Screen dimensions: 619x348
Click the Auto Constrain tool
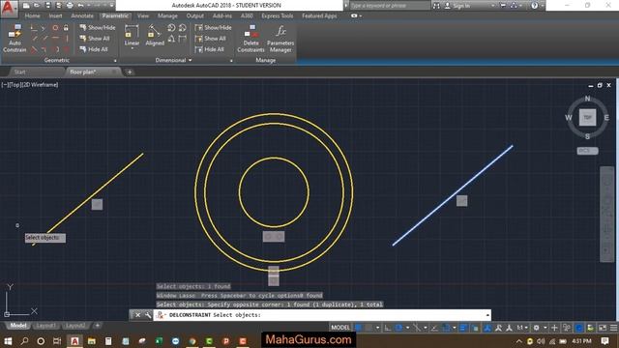click(15, 39)
